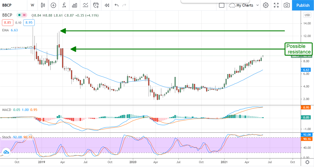The image size is (314, 167).
Task: Undo the last chart action
Action: click(x=116, y=5)
